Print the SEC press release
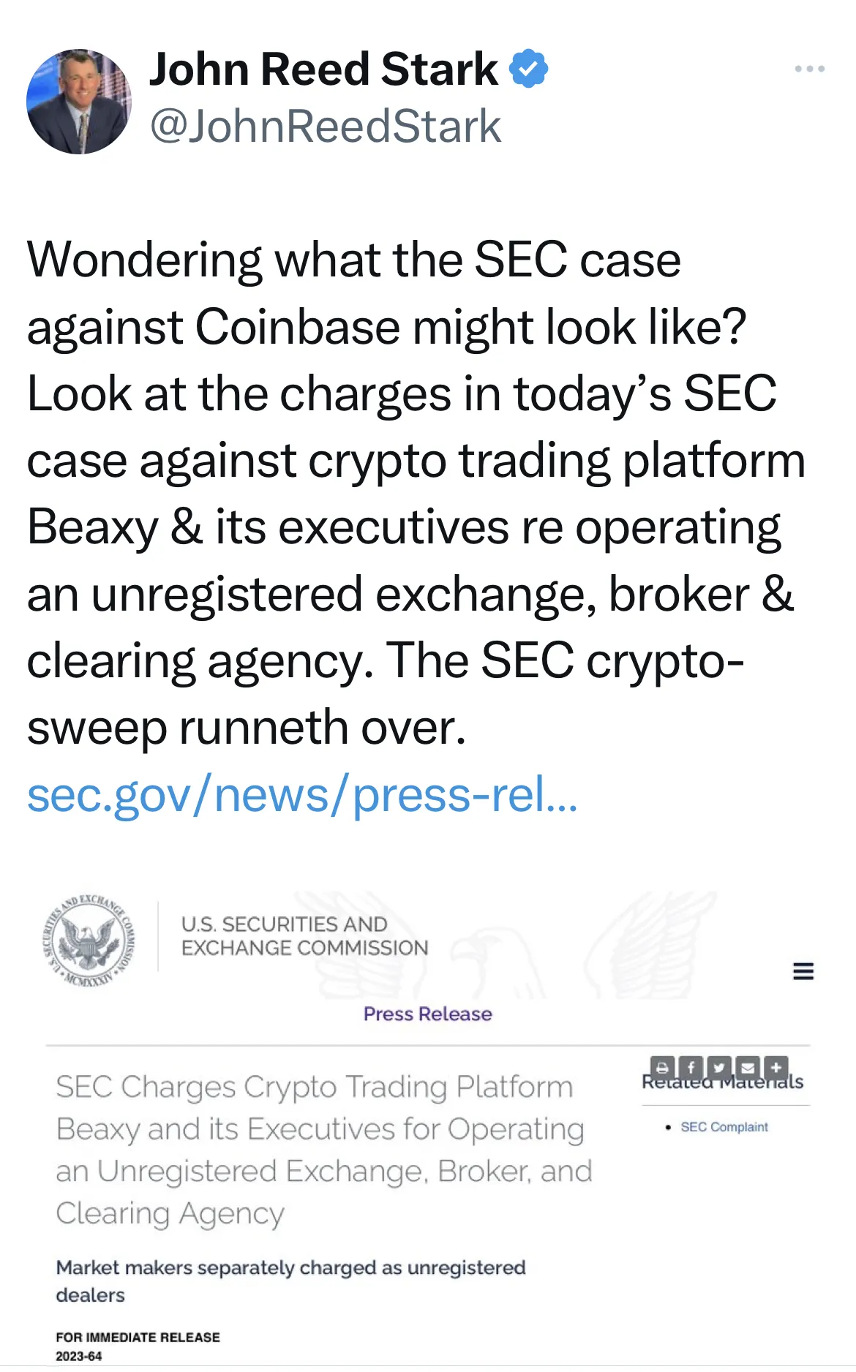Viewport: 856px width, 1372px height. pos(663,1068)
